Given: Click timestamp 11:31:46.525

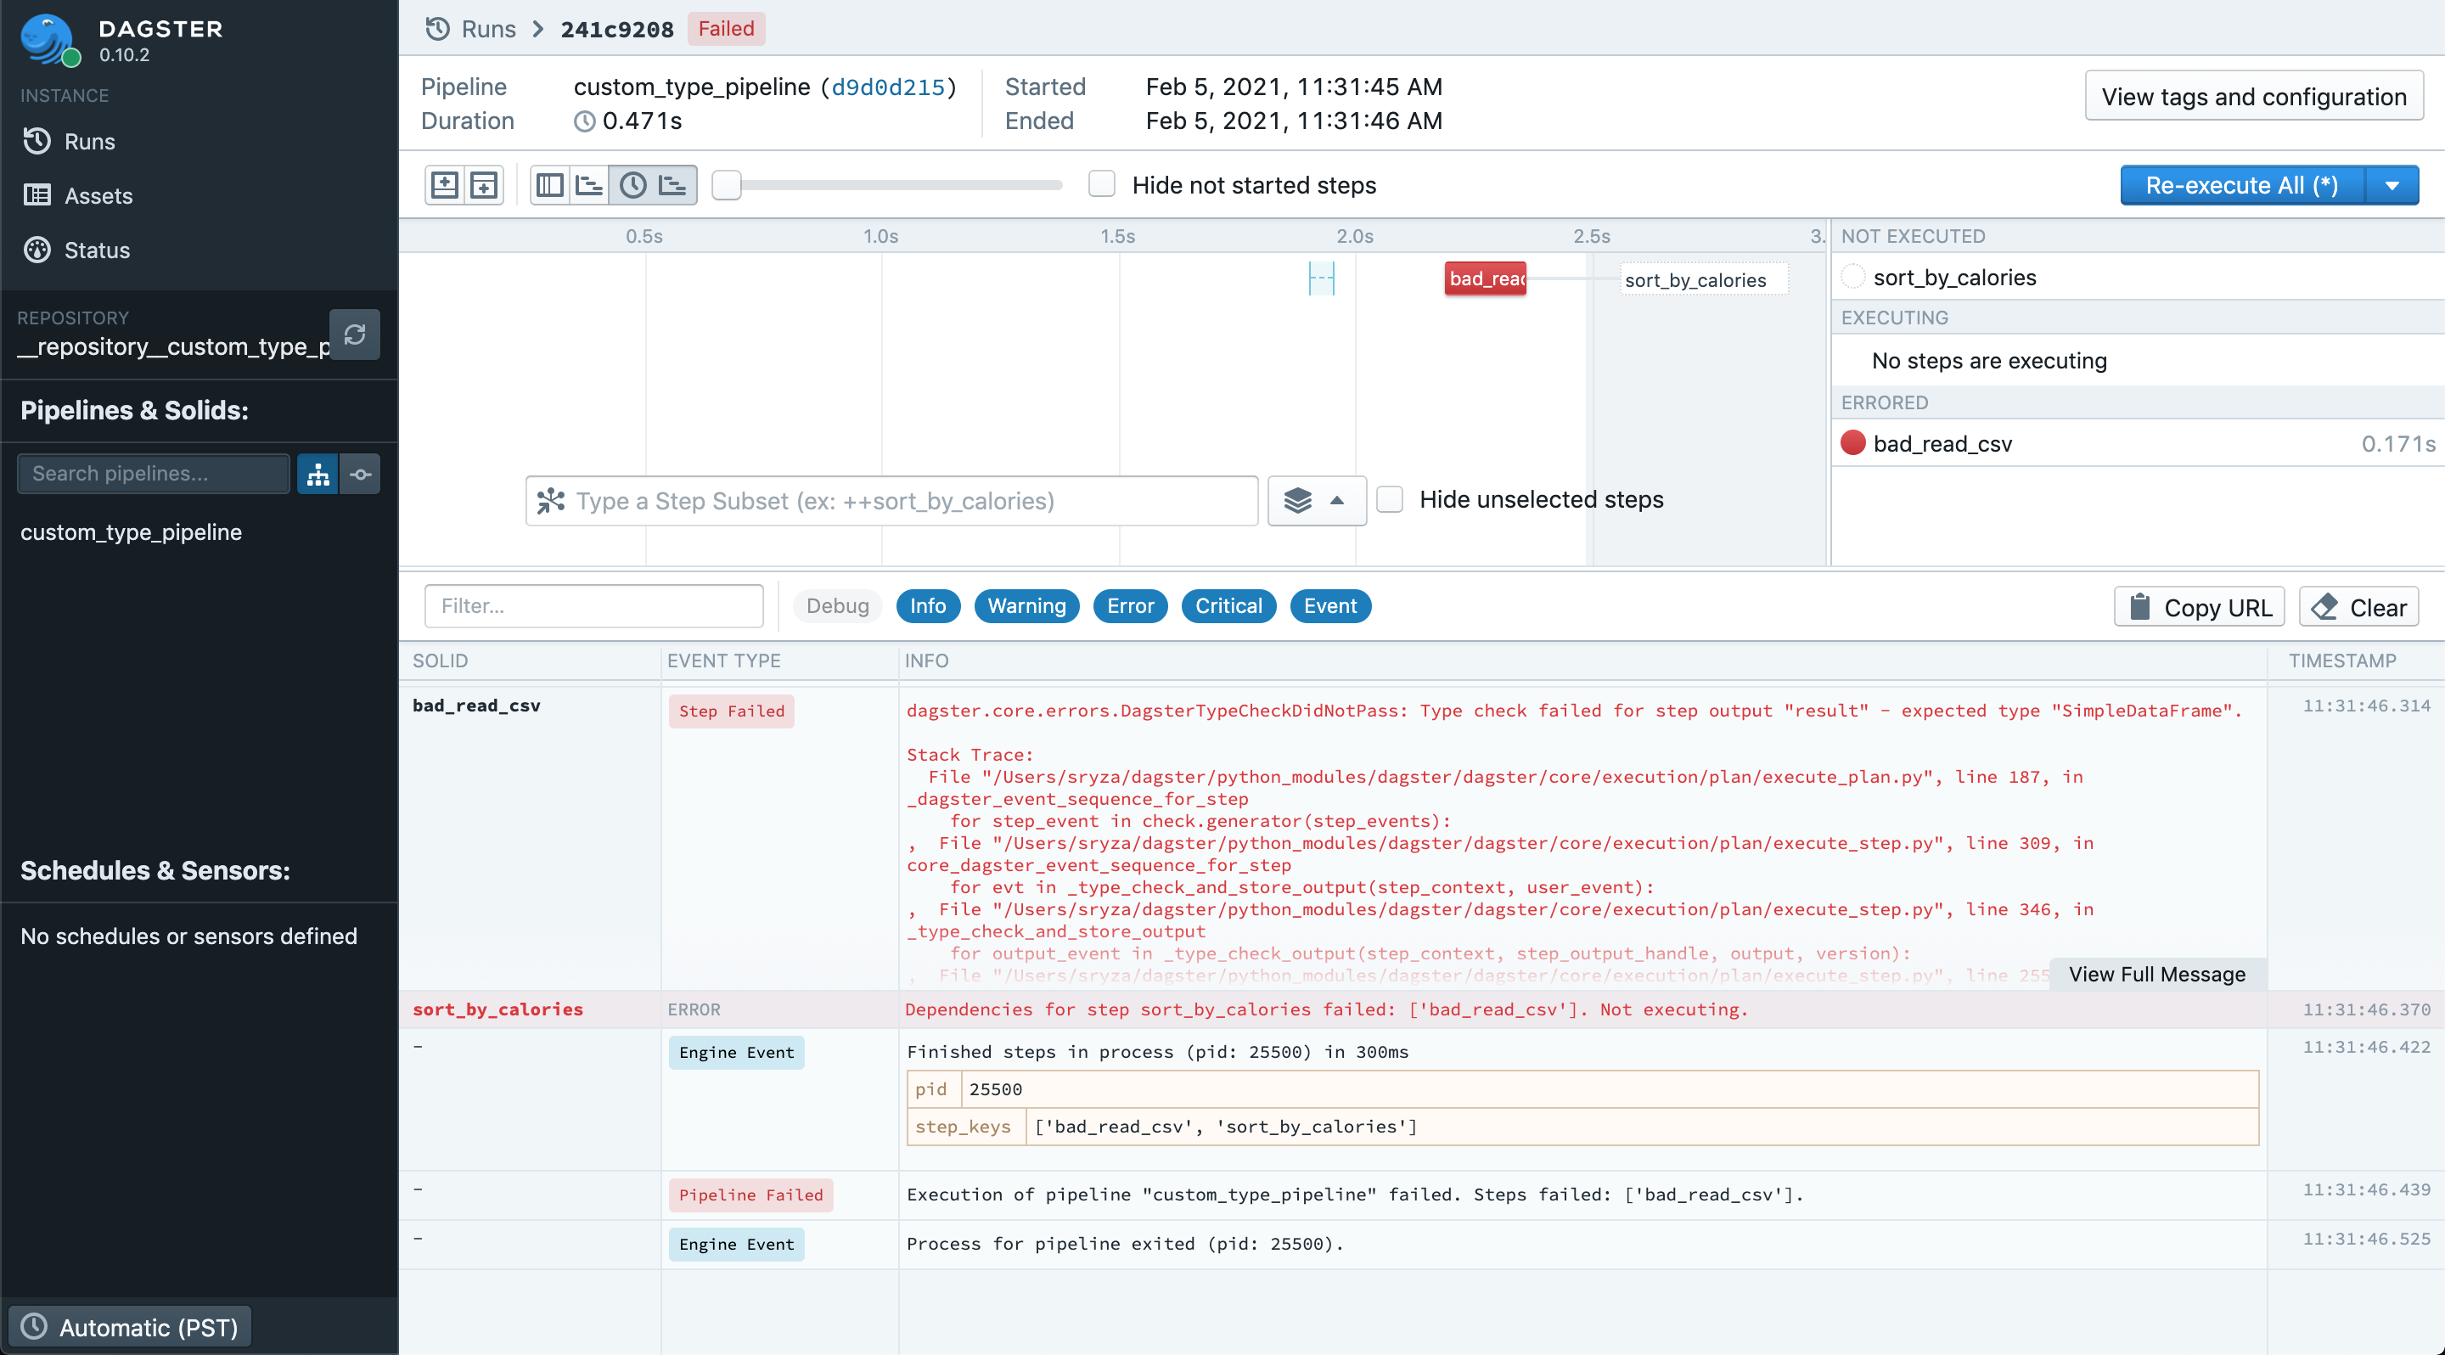Looking at the screenshot, I should 2366,1239.
